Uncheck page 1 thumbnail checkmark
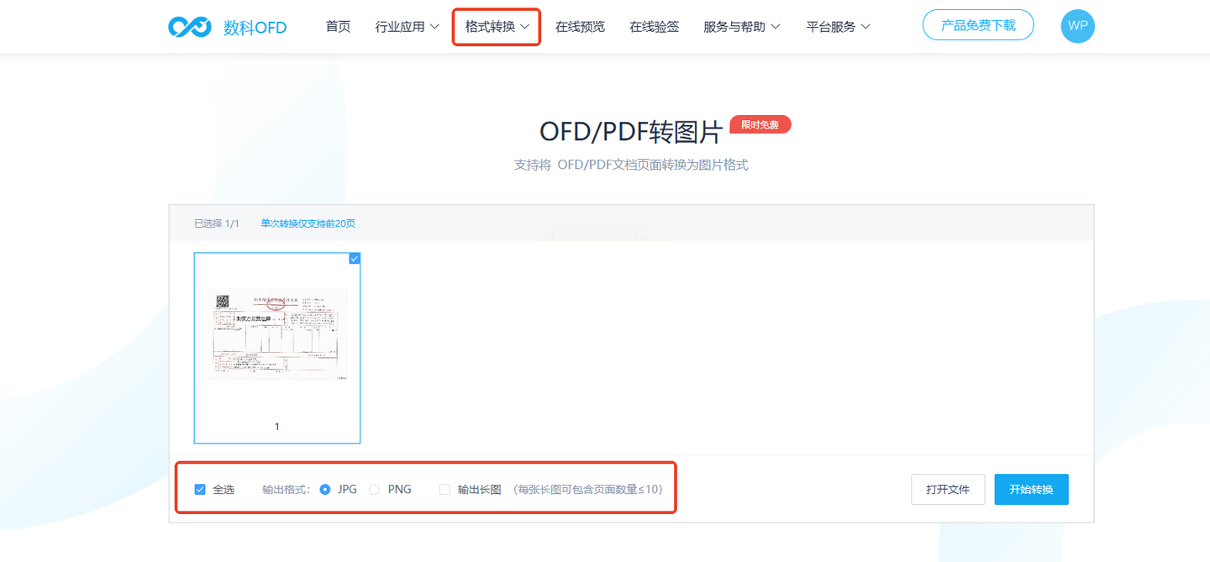1210x562 pixels. (x=355, y=259)
